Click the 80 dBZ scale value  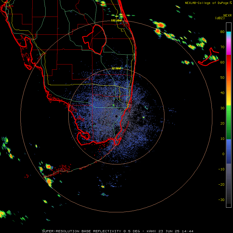[x=222, y=32]
